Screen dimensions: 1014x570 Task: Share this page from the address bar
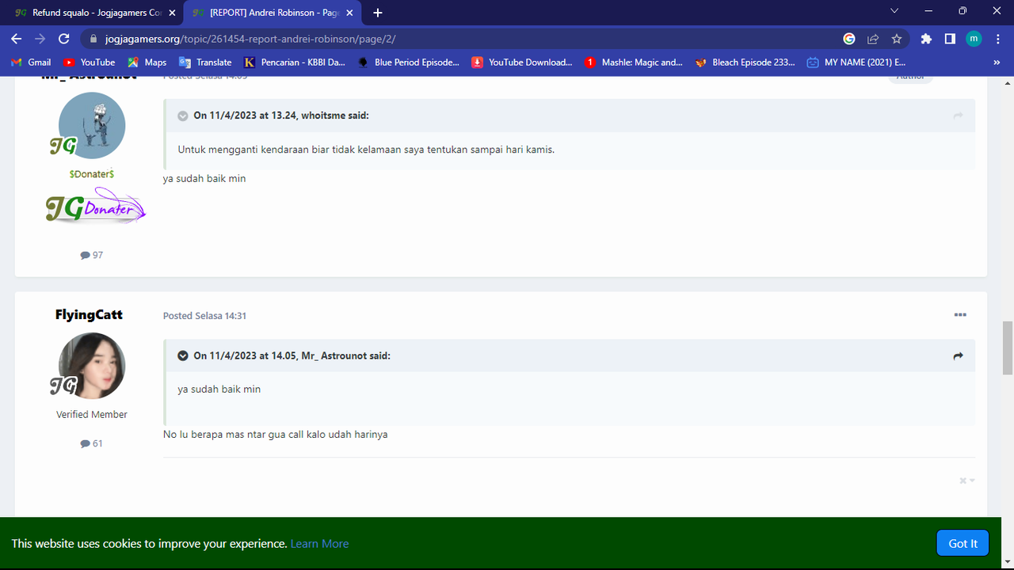(x=873, y=39)
